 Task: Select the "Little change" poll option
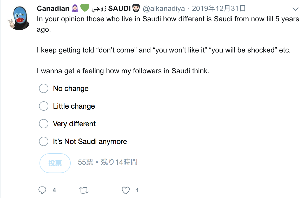tap(44, 106)
